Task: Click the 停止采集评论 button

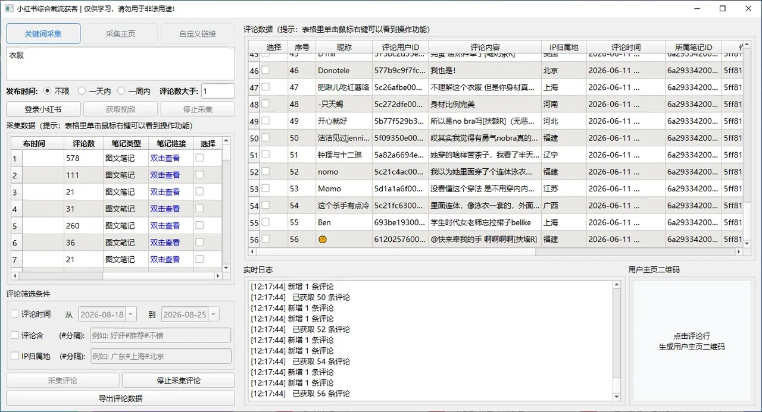Action: coord(179,380)
